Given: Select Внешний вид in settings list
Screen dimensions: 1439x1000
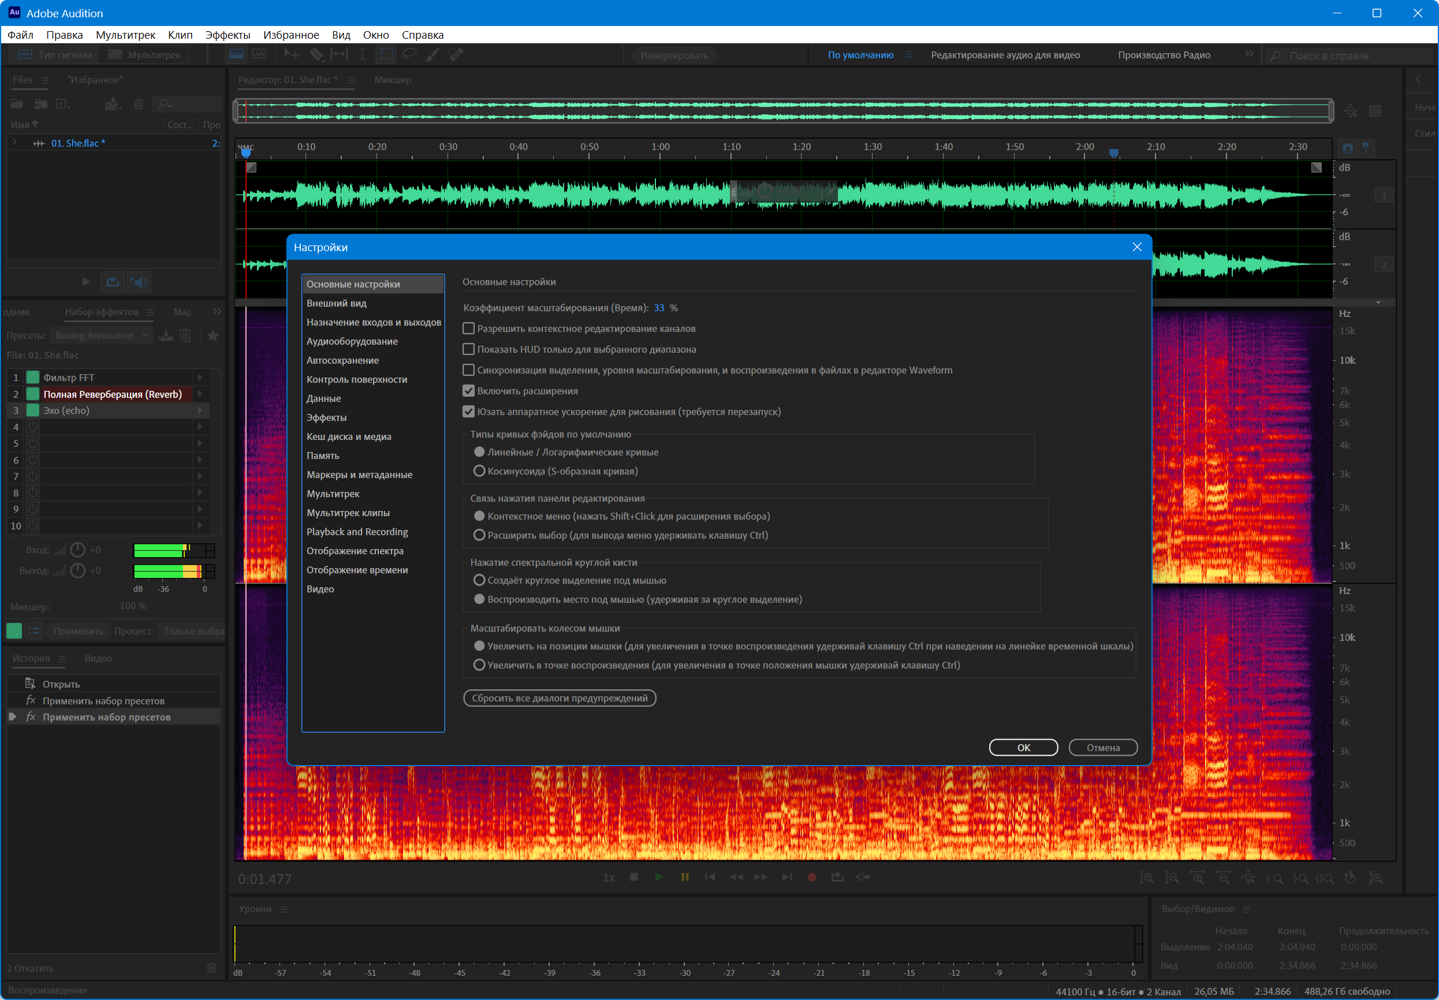Looking at the screenshot, I should click(337, 303).
